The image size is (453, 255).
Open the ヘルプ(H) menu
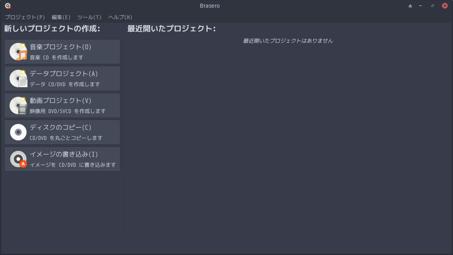(x=120, y=17)
